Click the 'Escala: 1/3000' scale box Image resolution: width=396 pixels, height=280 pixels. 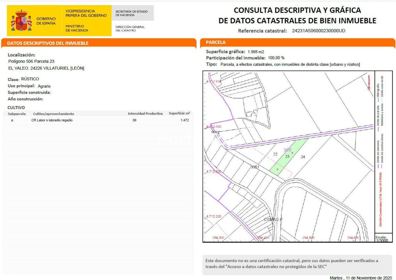[382, 239]
